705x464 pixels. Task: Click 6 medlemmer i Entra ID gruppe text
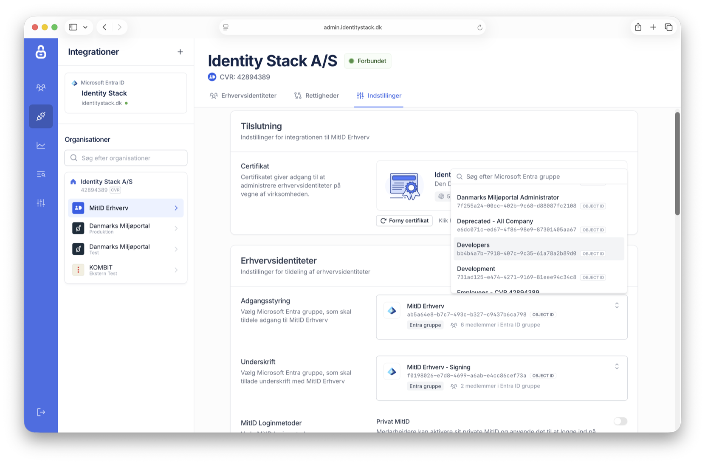click(x=500, y=325)
